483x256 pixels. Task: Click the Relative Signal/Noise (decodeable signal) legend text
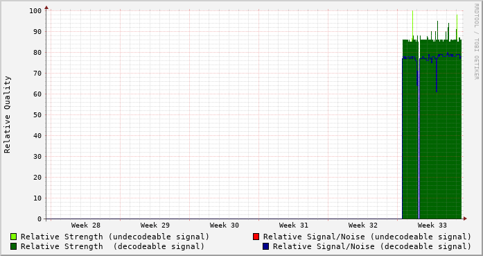[x=372, y=247]
